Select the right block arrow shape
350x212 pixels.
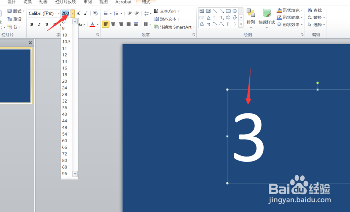tap(228, 18)
